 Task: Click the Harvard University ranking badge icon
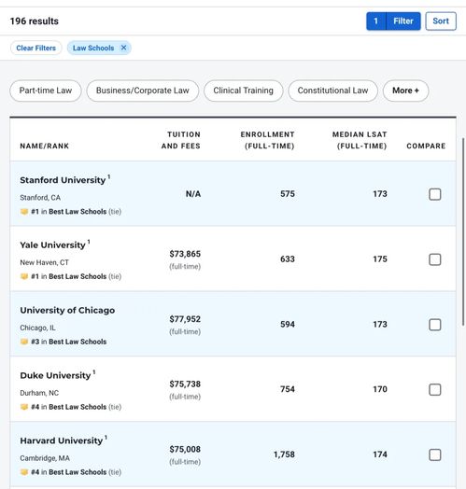[24, 472]
